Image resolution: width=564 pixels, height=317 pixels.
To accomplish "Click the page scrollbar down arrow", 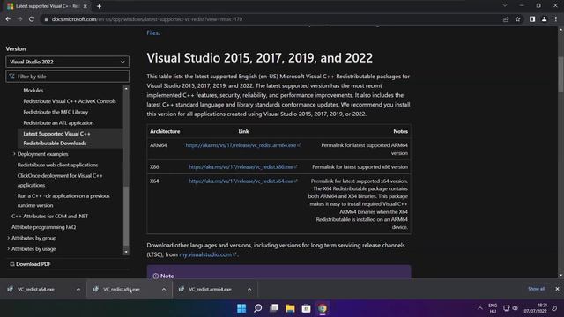I will [560, 276].
